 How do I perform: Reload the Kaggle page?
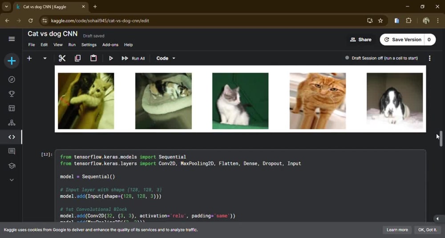coord(31,21)
